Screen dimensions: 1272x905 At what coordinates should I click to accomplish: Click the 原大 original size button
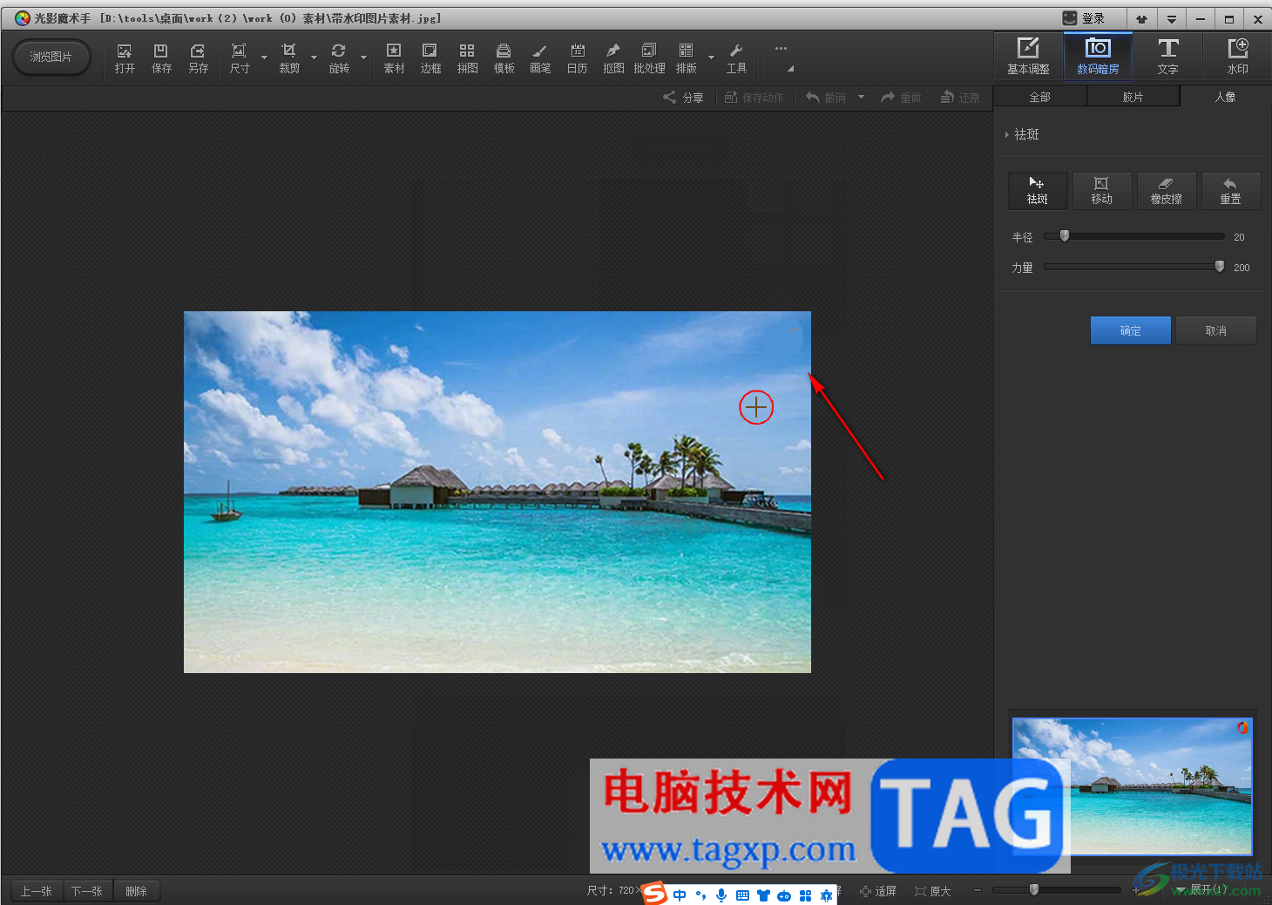coord(933,891)
